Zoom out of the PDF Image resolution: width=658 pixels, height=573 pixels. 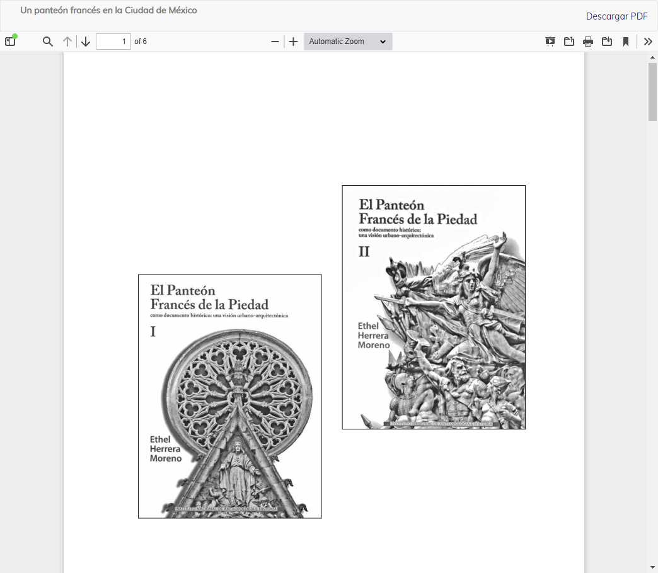(275, 42)
